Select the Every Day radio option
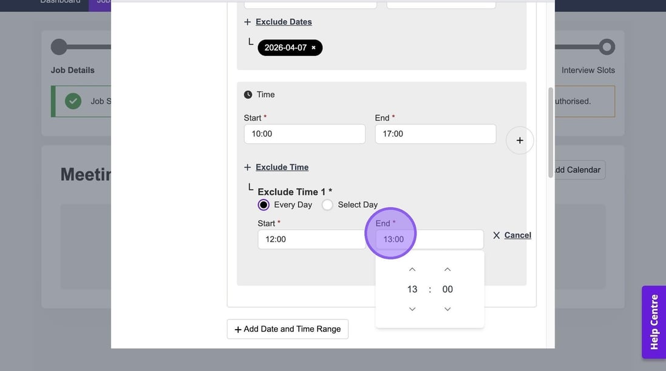Screen dimensions: 666x371 coord(263,205)
